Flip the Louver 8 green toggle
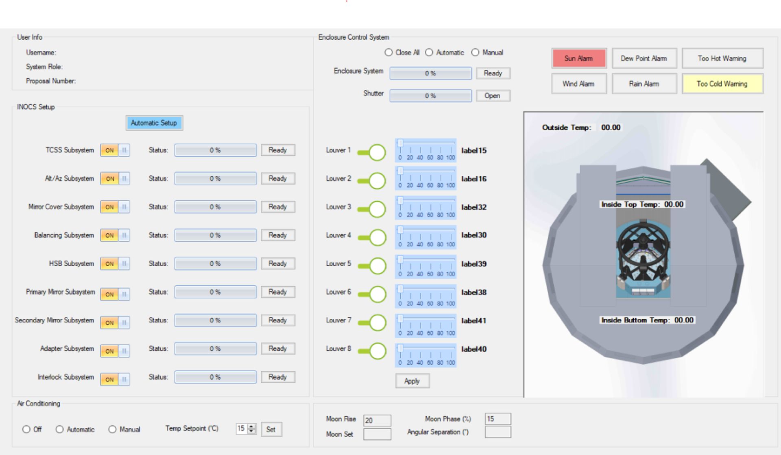781x455 pixels. tap(372, 351)
